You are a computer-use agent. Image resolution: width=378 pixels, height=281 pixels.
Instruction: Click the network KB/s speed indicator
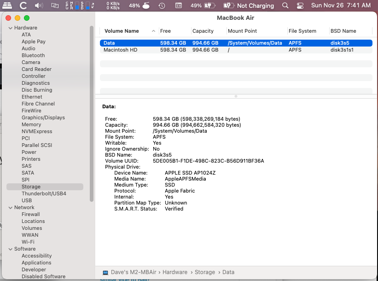click(x=113, y=6)
